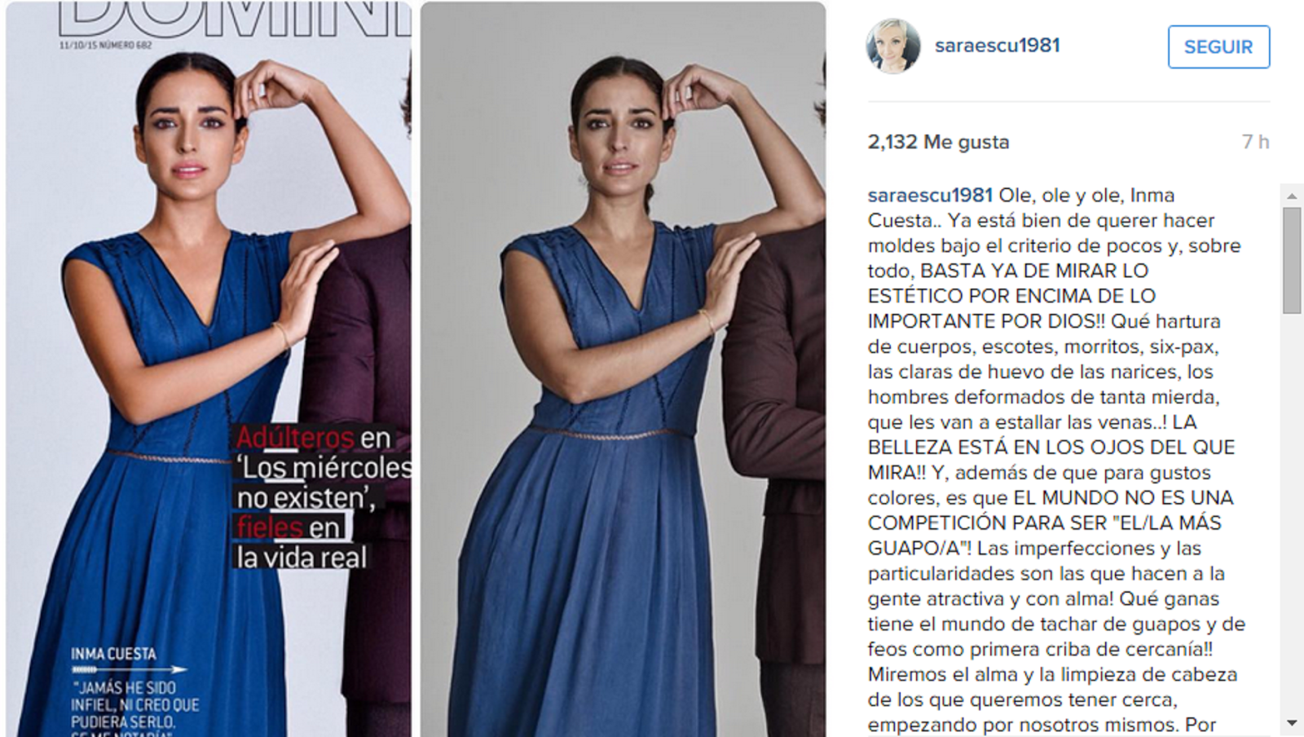Click the SEGUIR follow button
This screenshot has width=1304, height=737.
tap(1218, 46)
